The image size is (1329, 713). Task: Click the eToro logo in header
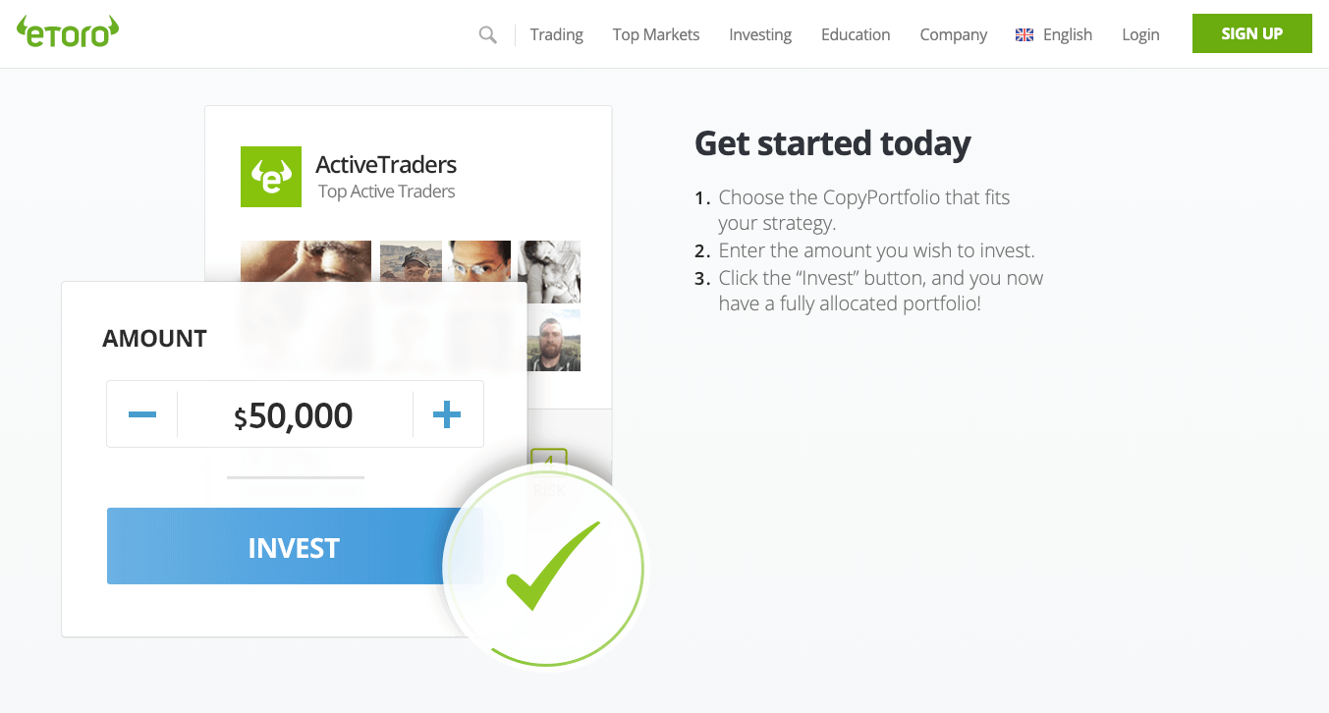pos(68,32)
